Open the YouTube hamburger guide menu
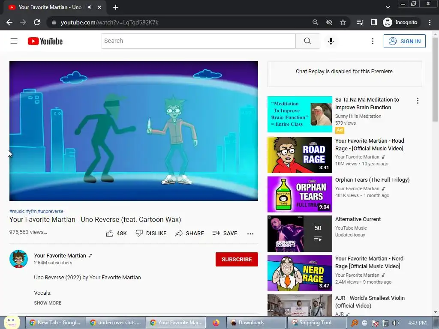 tap(14, 41)
